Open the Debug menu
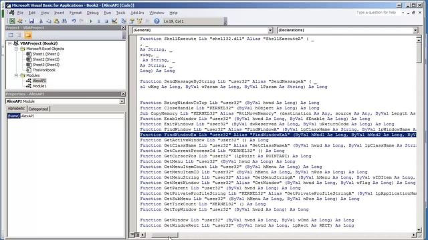 pos(92,13)
